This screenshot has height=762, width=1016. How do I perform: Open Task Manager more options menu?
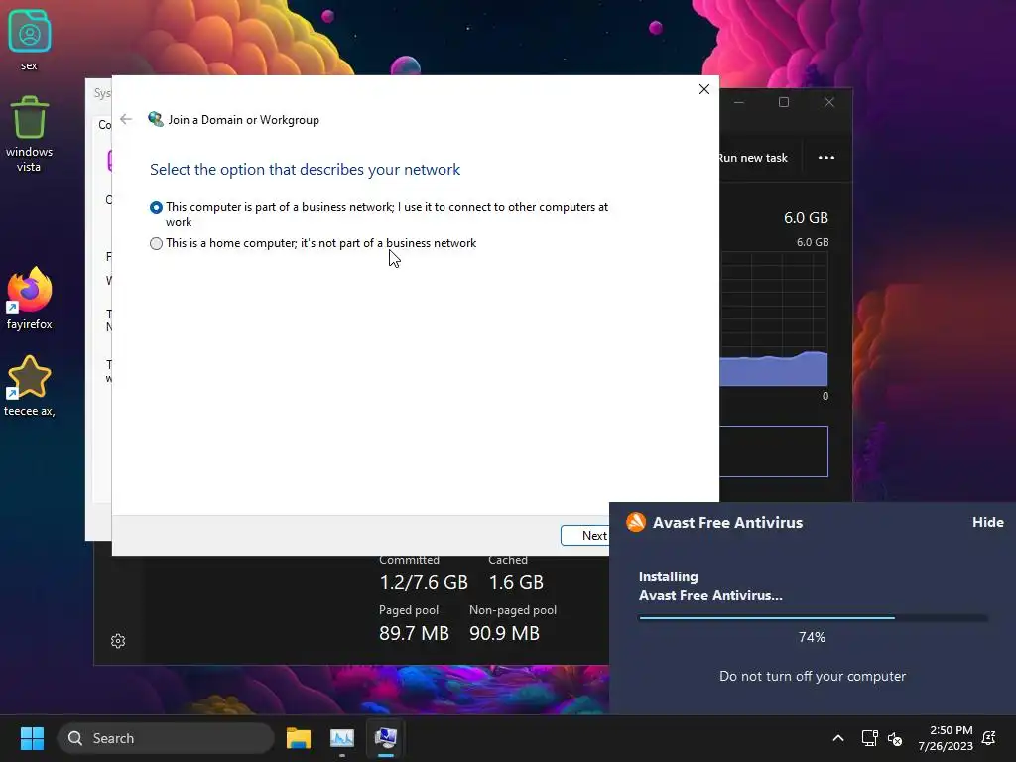(826, 158)
